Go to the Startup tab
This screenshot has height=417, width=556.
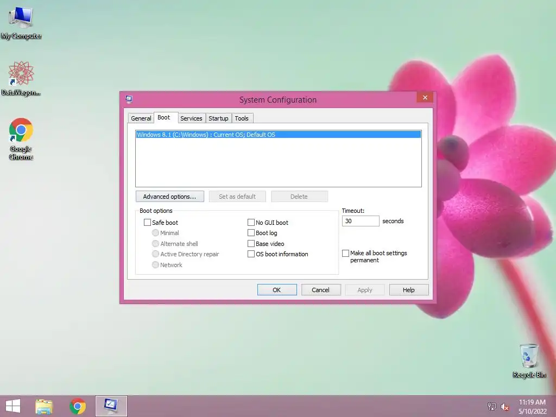[x=218, y=118]
